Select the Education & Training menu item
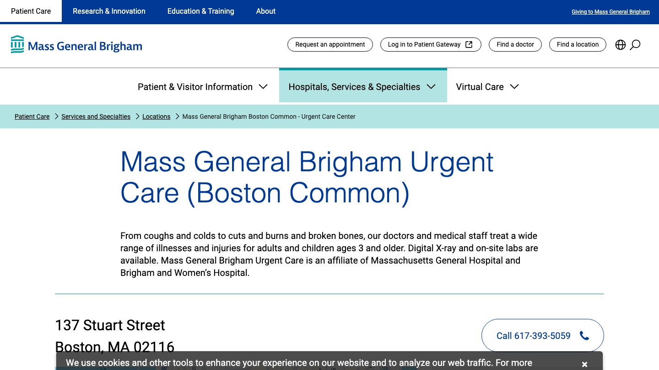 (x=200, y=11)
